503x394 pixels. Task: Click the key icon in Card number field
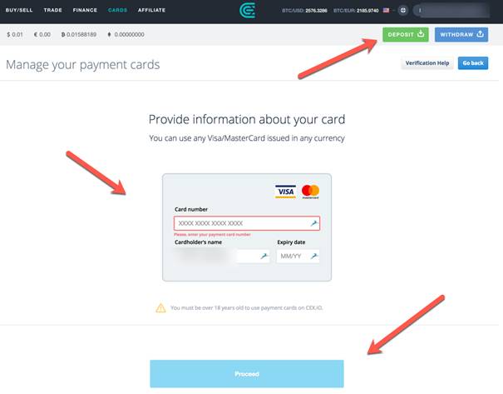(313, 223)
